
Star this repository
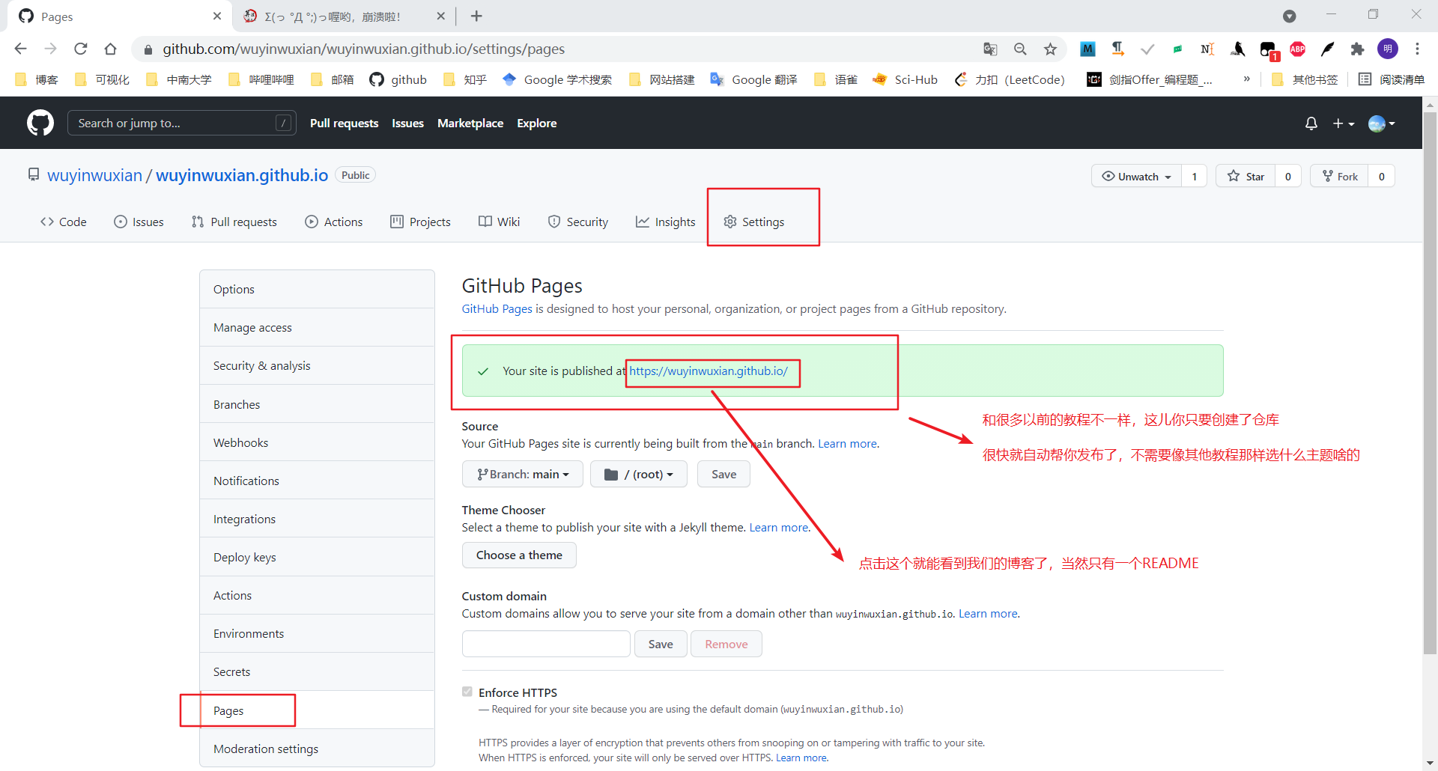tap(1246, 176)
